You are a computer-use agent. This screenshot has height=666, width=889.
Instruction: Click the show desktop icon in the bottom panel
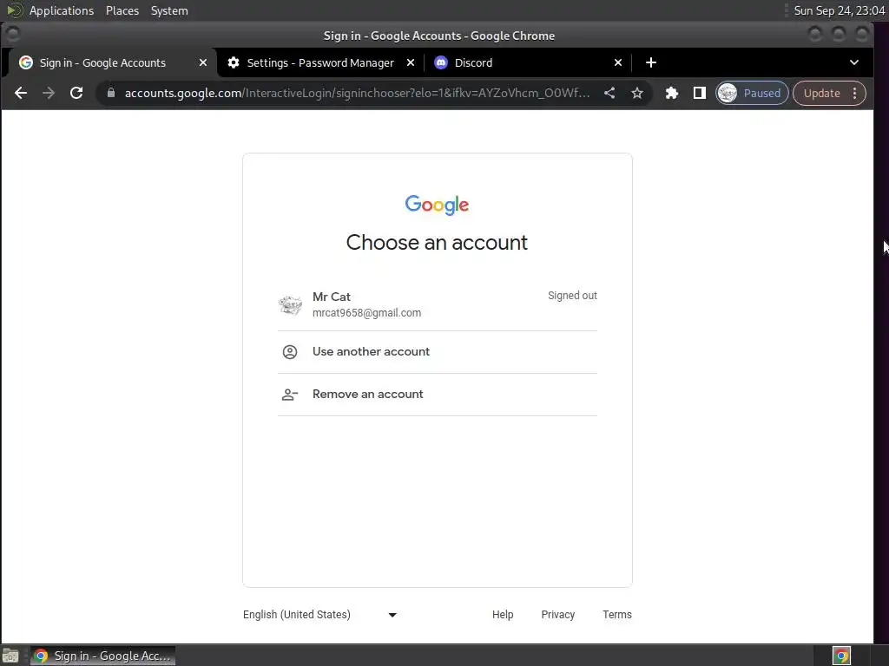tap(10, 656)
